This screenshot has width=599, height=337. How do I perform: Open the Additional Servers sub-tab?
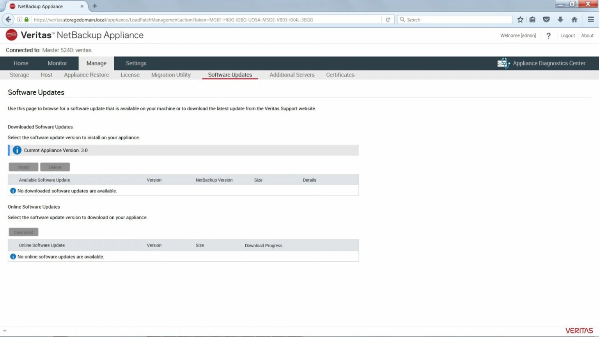(x=292, y=75)
